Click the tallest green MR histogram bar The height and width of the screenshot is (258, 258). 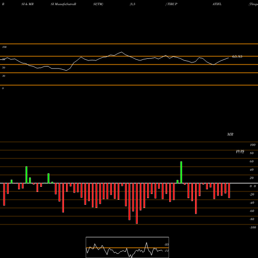pos(181,172)
